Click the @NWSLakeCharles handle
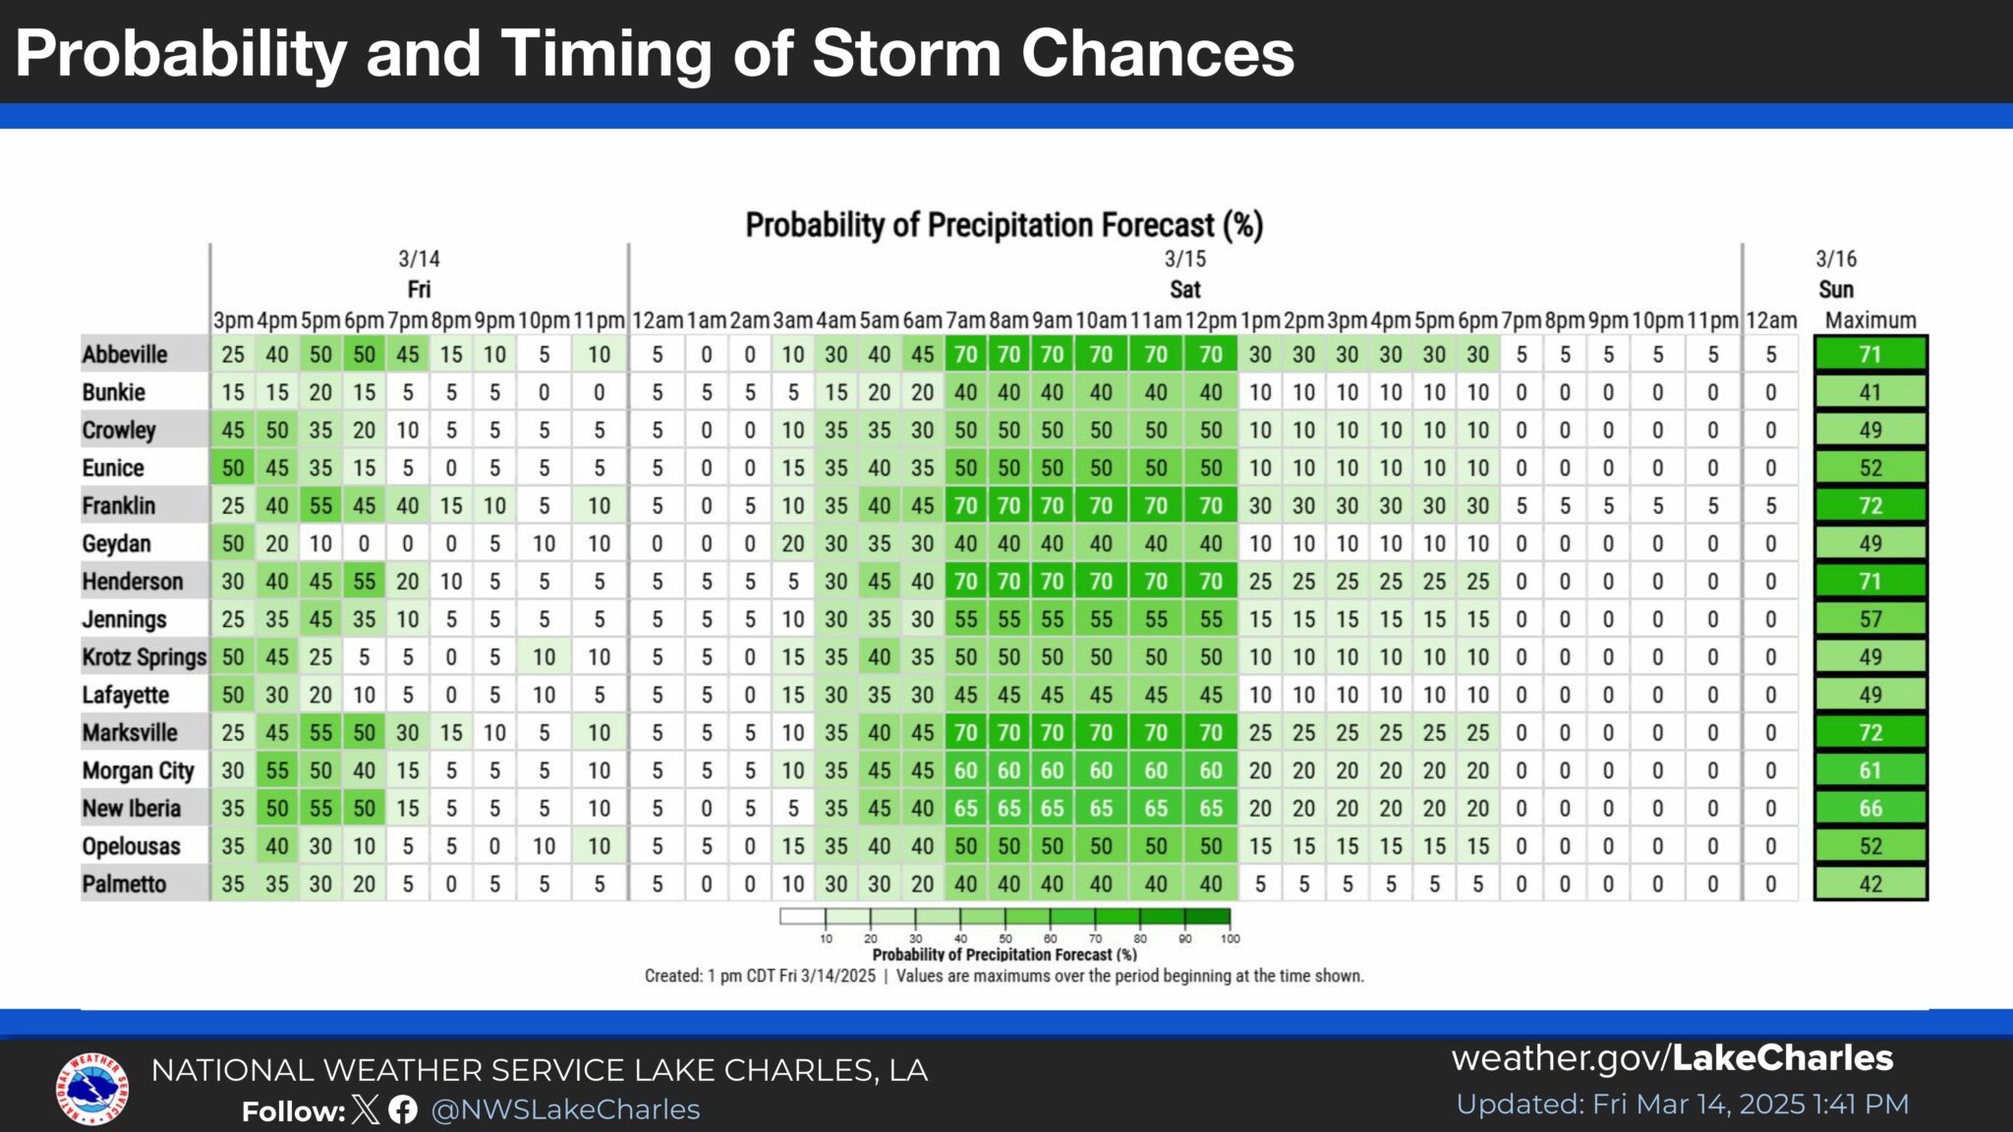 (x=565, y=1110)
